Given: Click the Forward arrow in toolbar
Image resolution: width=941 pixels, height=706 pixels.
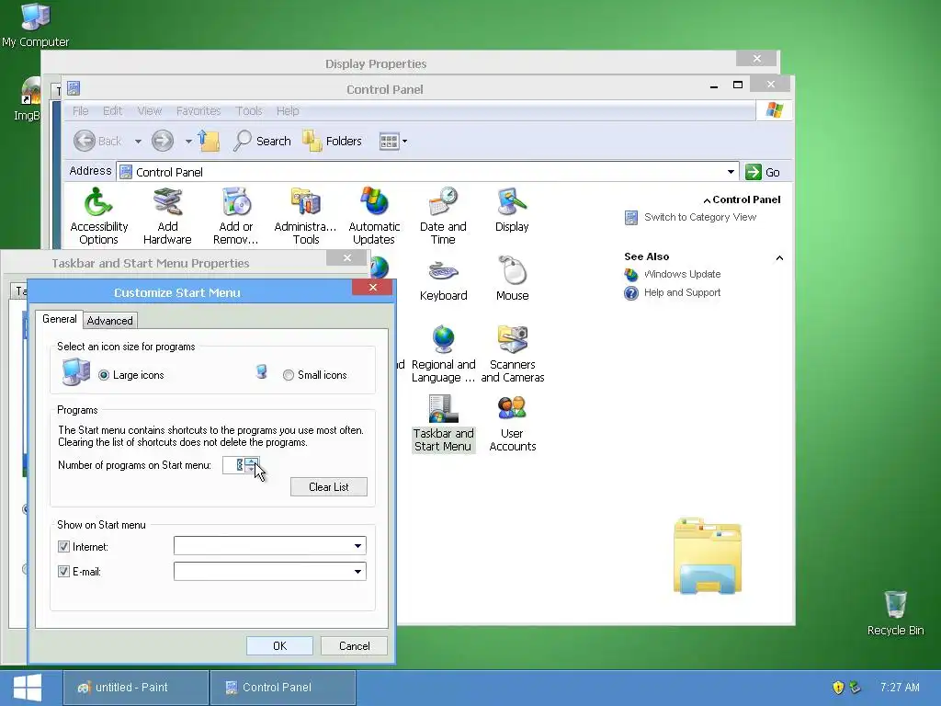Looking at the screenshot, I should click(162, 141).
